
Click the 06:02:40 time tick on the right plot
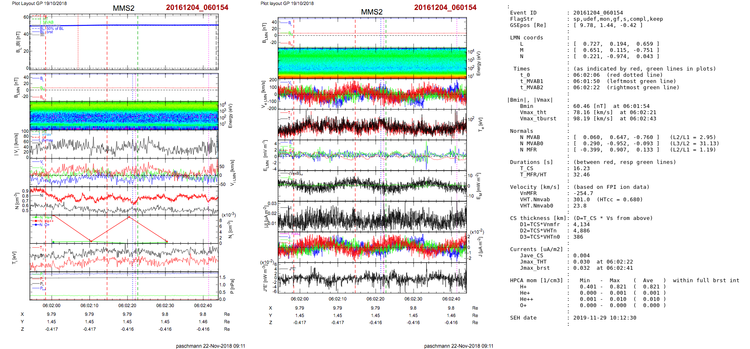[451, 299]
